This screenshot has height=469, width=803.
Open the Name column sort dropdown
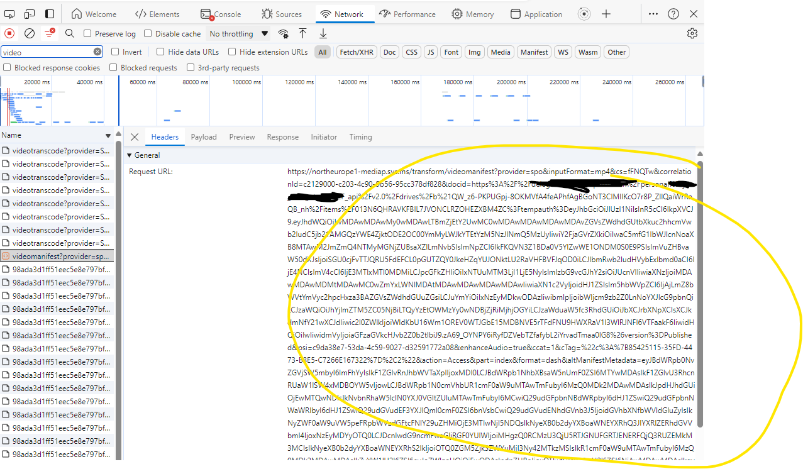[x=107, y=135]
